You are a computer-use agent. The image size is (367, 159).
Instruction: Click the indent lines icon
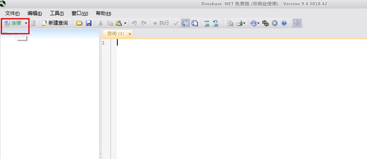click(207, 23)
